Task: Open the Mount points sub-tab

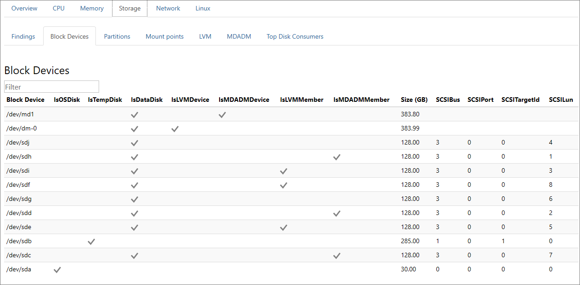Action: (x=165, y=36)
